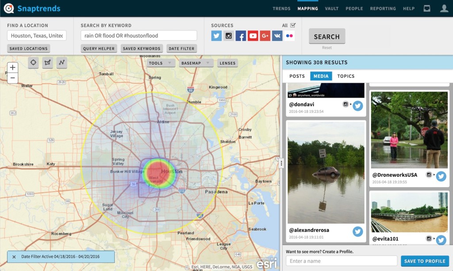Image resolution: width=453 pixels, height=271 pixels.
Task: Zoom in on the map
Action: pos(12,68)
